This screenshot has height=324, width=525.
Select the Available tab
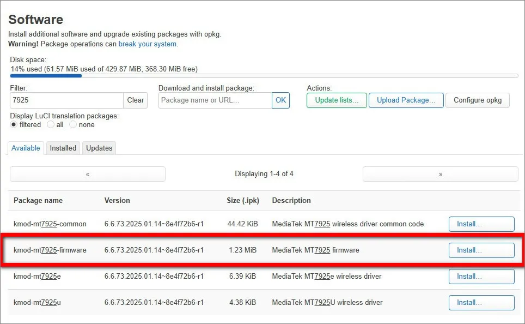(26, 148)
